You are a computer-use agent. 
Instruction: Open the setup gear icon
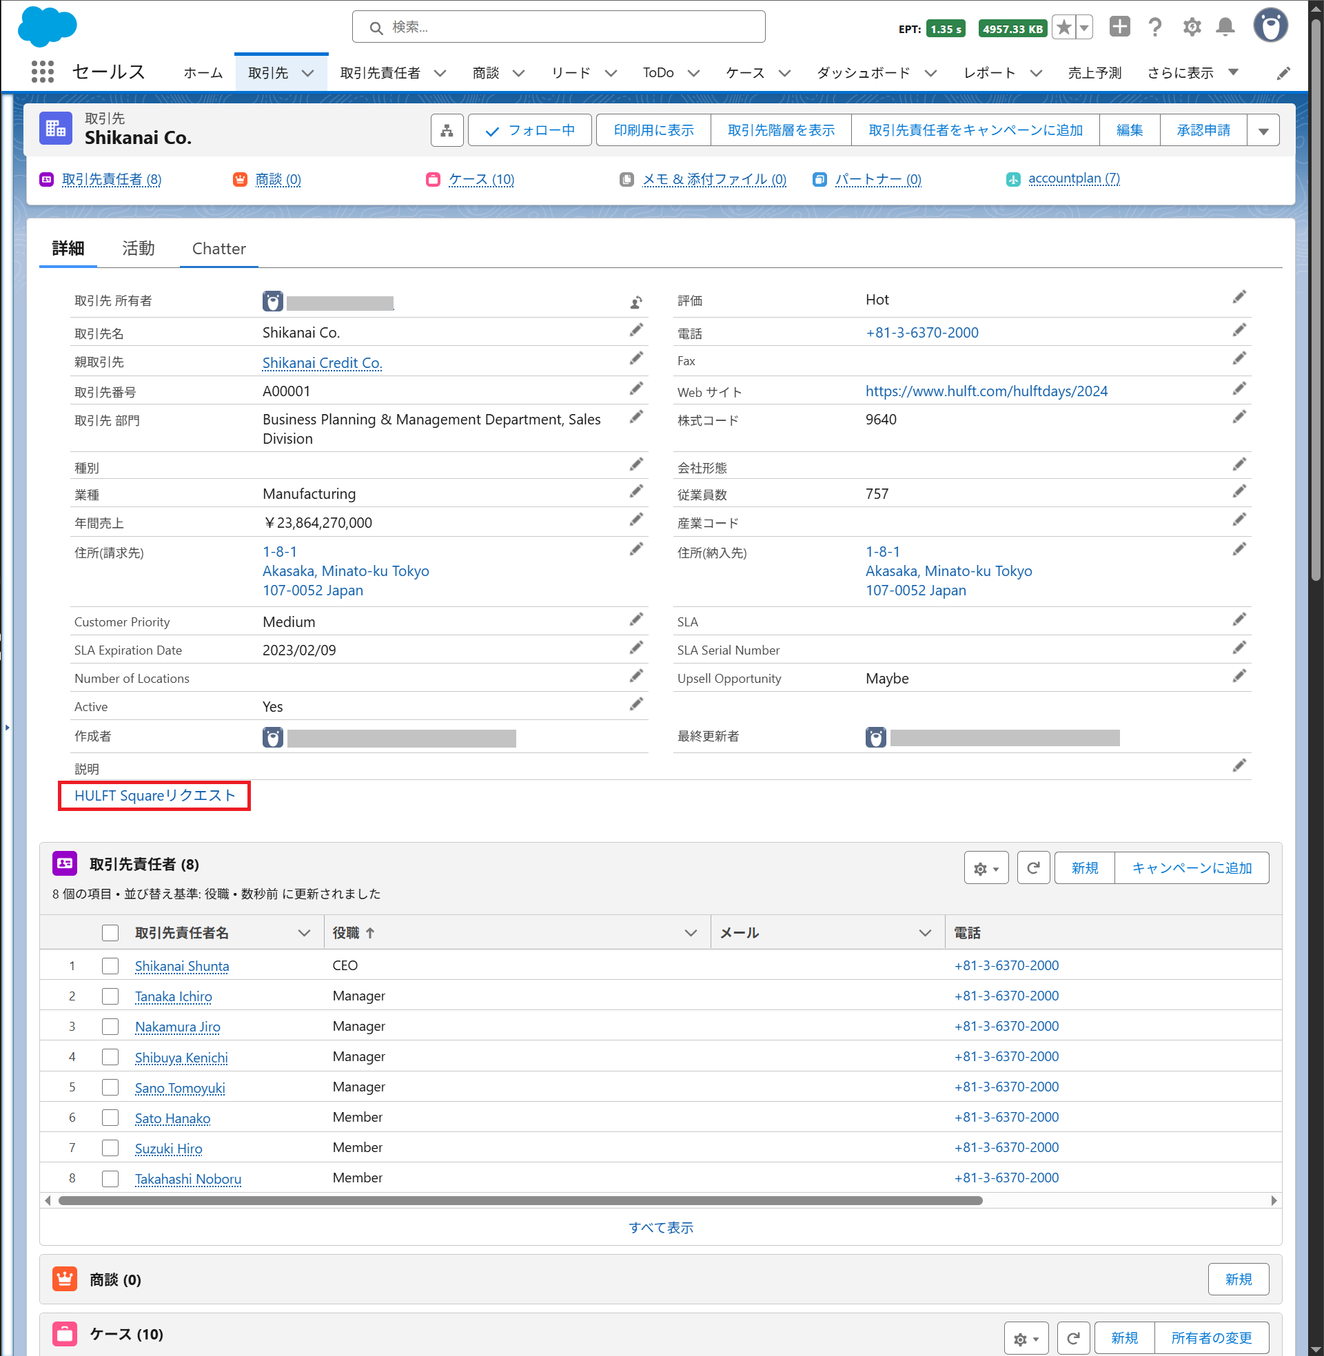tap(1191, 28)
